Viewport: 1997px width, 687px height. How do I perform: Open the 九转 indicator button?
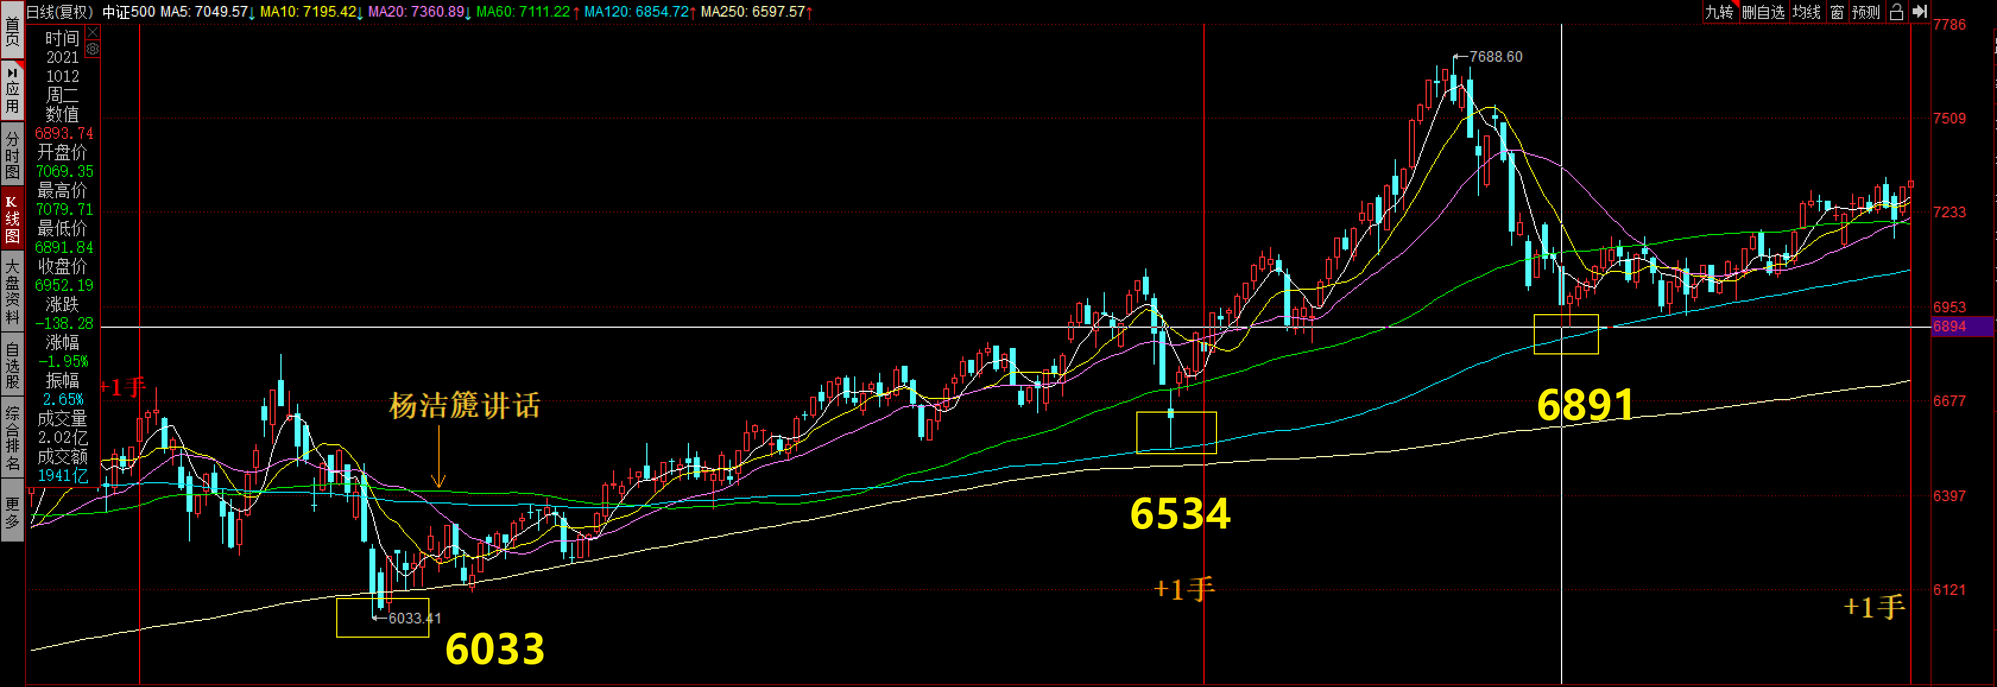[1718, 12]
